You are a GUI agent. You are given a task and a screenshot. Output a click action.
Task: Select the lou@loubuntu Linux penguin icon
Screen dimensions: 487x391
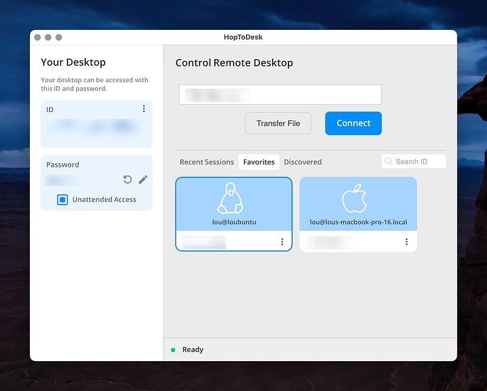coord(230,199)
